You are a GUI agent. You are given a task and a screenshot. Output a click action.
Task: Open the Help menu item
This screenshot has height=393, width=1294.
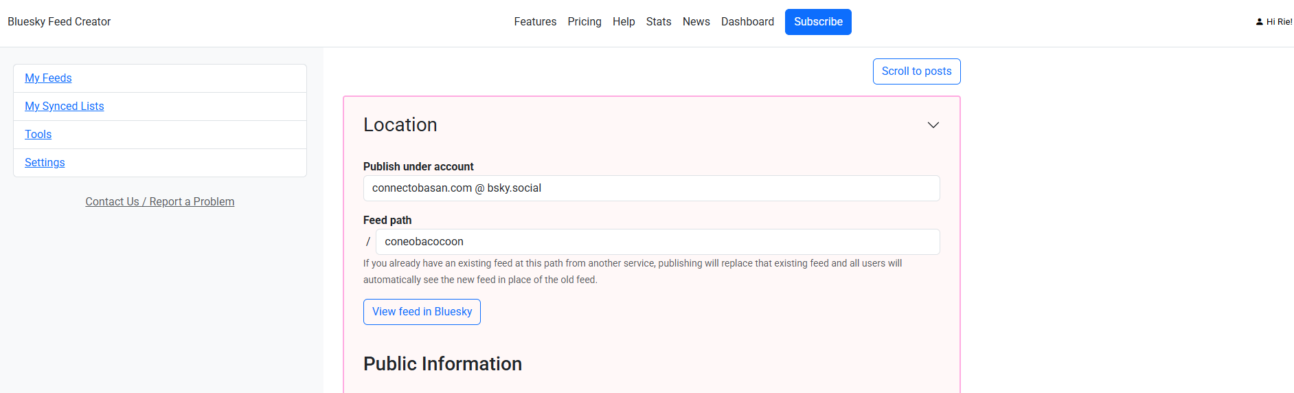pyautogui.click(x=624, y=22)
